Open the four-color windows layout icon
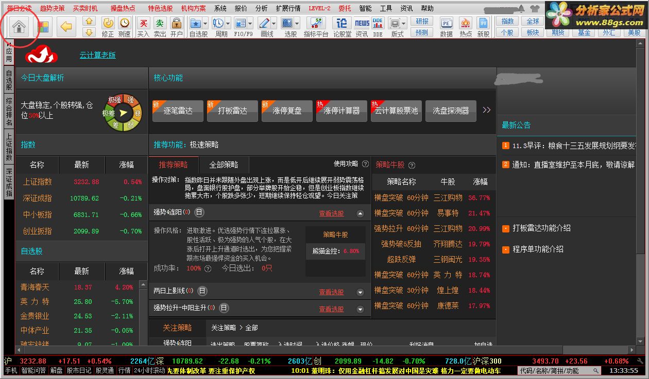The height and width of the screenshot is (379, 649). click(x=43, y=27)
